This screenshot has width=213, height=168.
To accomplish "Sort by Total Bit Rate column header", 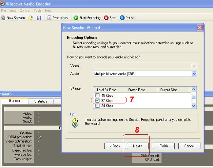I will [106, 90].
